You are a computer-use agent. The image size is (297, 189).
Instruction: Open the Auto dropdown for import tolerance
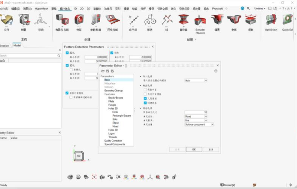pyautogui.click(x=196, y=80)
